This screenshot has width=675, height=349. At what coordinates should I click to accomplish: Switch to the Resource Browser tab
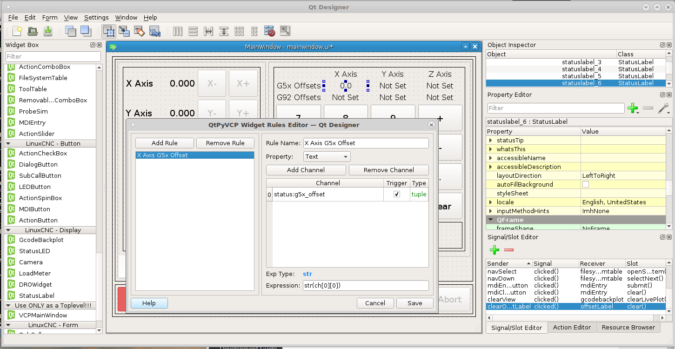[x=628, y=328]
